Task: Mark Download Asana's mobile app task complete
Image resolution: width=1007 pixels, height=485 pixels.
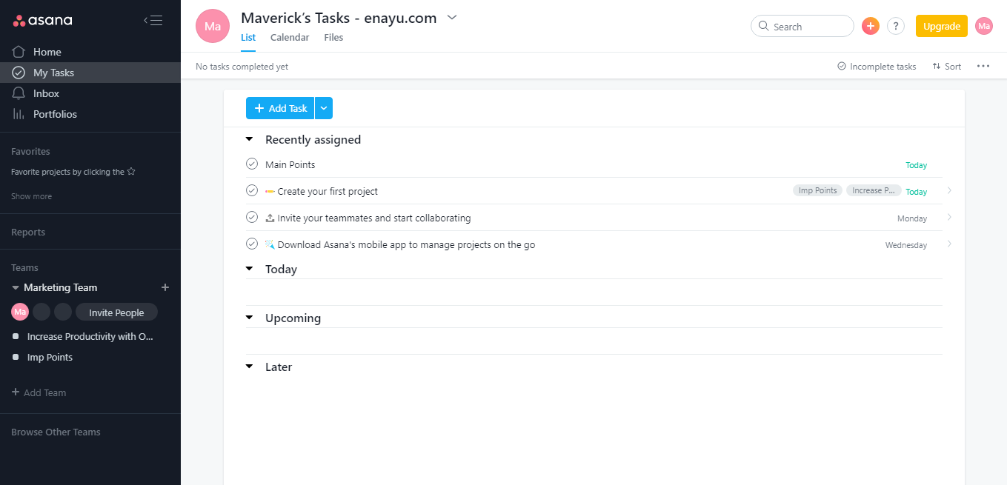Action: (x=252, y=244)
